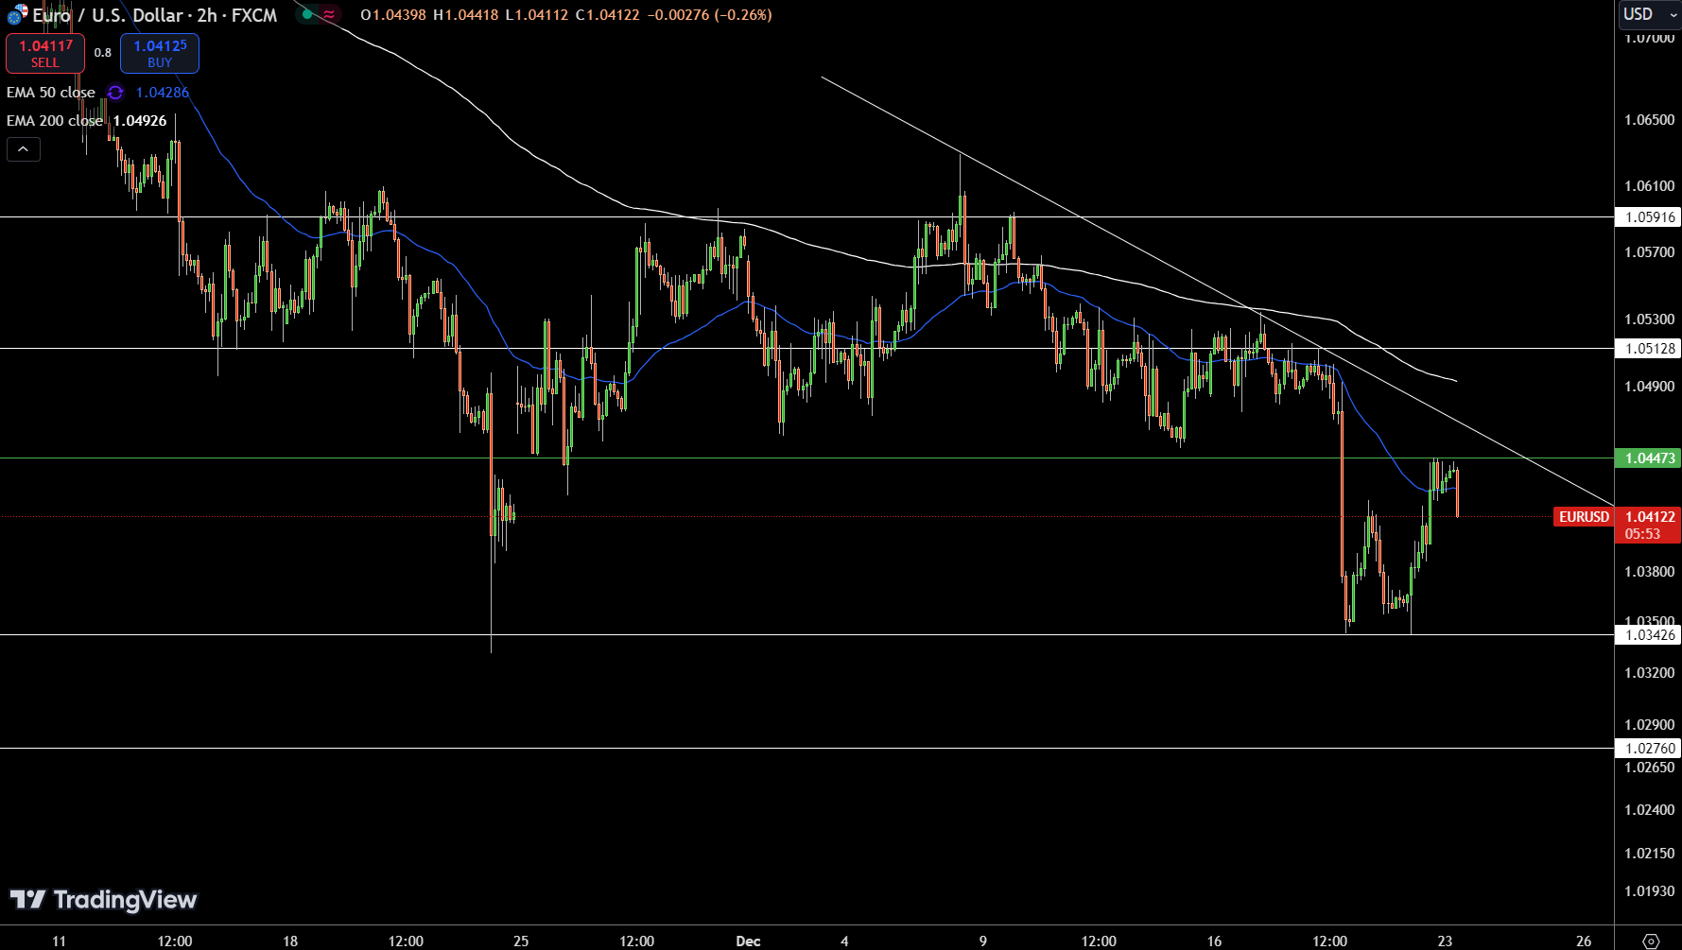Click the close price C1.04122 in header

pos(607,15)
